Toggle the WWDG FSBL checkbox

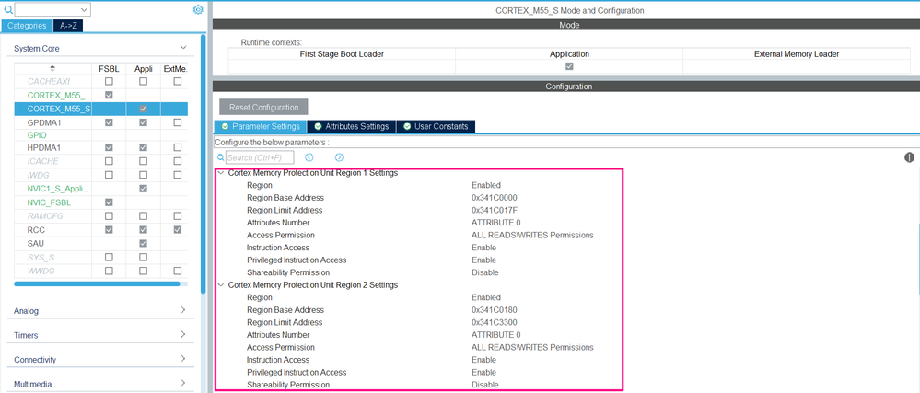tap(109, 271)
